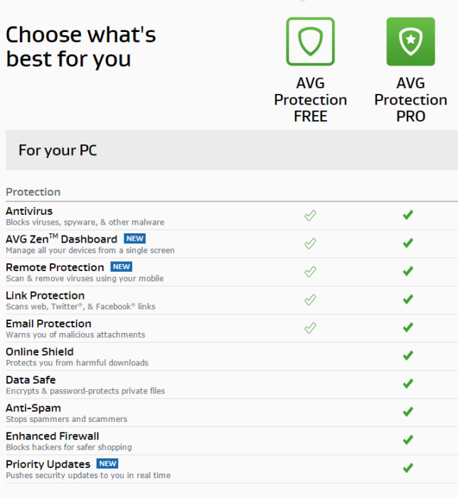Click the Priority Updates feature name

48,465
